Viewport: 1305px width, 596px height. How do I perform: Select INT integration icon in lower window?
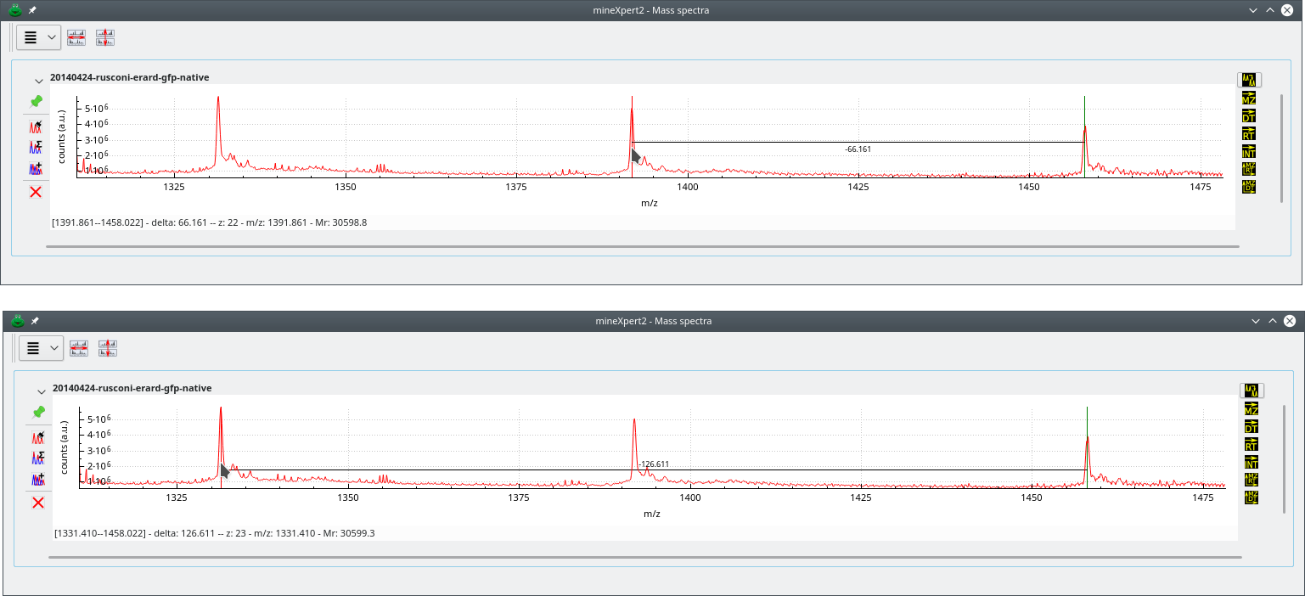1251,462
